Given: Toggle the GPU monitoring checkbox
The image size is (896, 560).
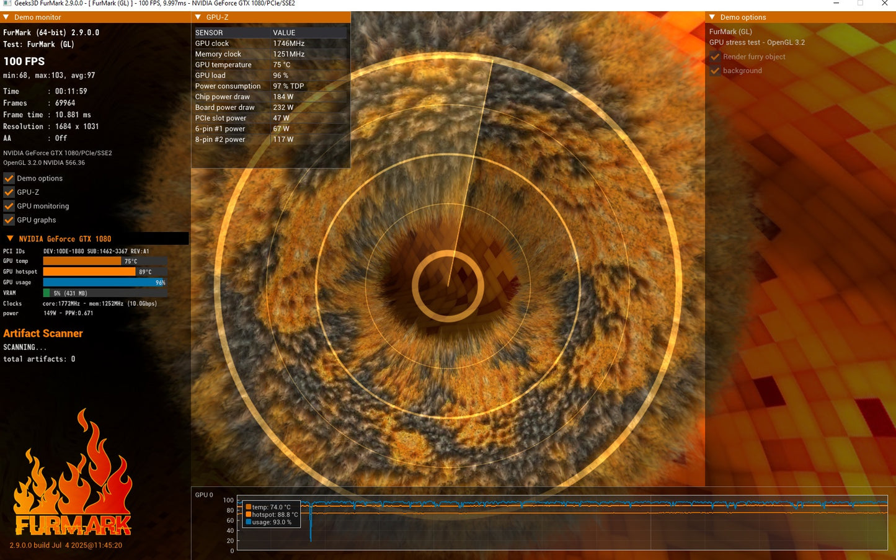Looking at the screenshot, I should click(9, 206).
